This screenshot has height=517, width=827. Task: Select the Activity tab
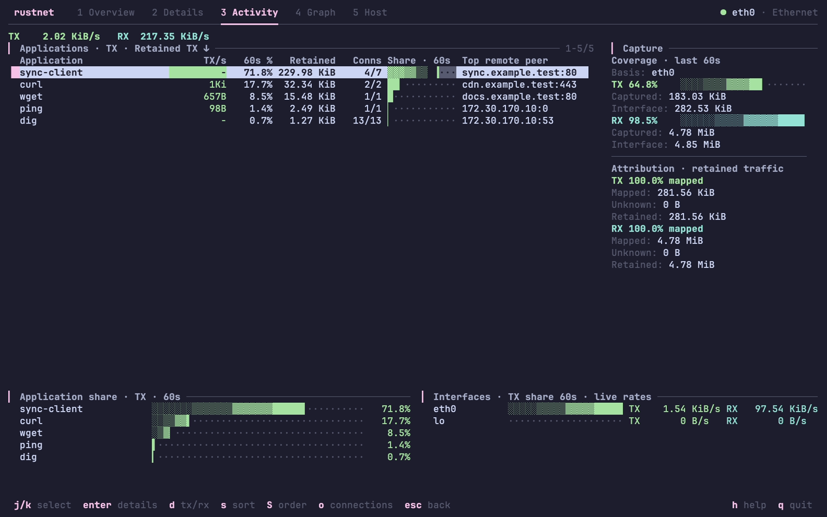pos(249,12)
